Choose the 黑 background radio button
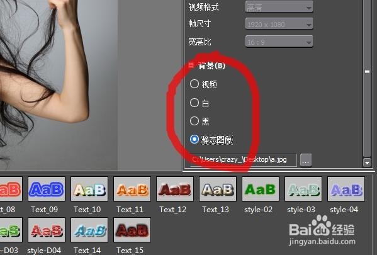This screenshot has width=377, height=255. click(x=194, y=121)
